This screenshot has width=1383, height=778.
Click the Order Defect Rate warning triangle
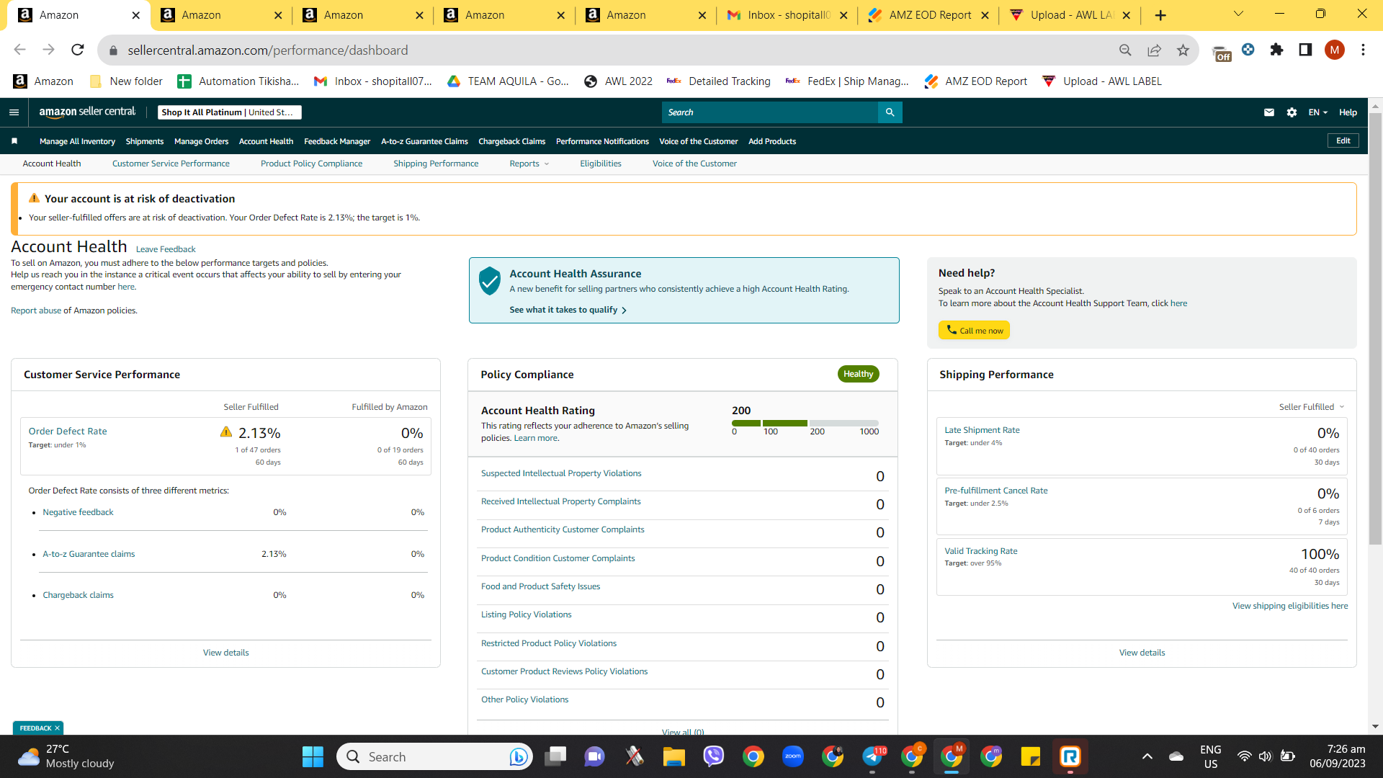tap(226, 432)
